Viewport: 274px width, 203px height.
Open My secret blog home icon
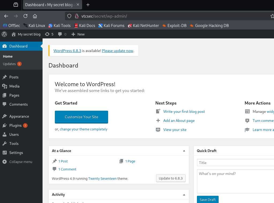click(14, 34)
